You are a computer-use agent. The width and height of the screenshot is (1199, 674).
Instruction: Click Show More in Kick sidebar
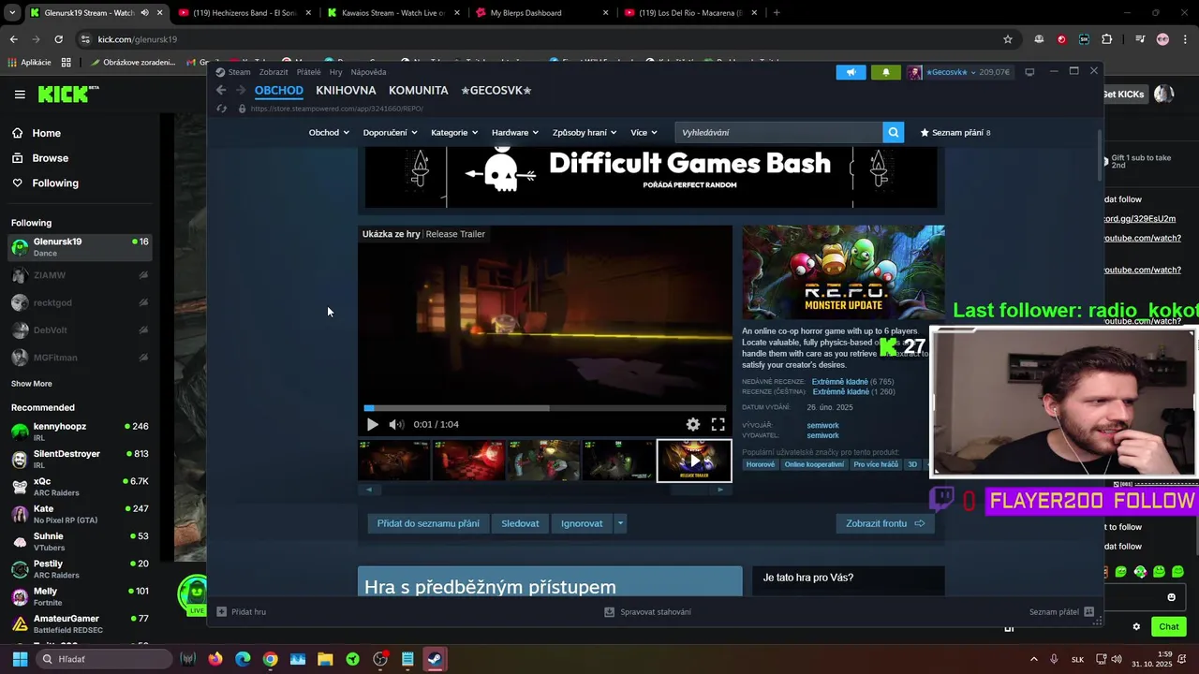point(32,384)
